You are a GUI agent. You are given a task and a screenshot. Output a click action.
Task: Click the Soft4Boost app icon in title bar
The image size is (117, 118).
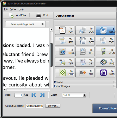click(x=5, y=4)
